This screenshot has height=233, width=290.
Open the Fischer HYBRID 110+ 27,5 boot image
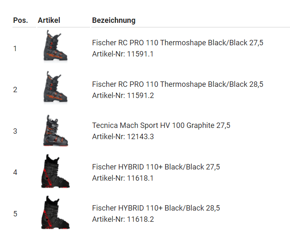55,171
